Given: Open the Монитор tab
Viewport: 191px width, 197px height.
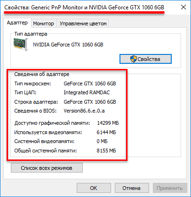Looking at the screenshot, I should click(x=43, y=23).
